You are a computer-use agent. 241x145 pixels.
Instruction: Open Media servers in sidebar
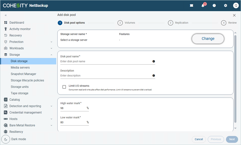coord(20,68)
